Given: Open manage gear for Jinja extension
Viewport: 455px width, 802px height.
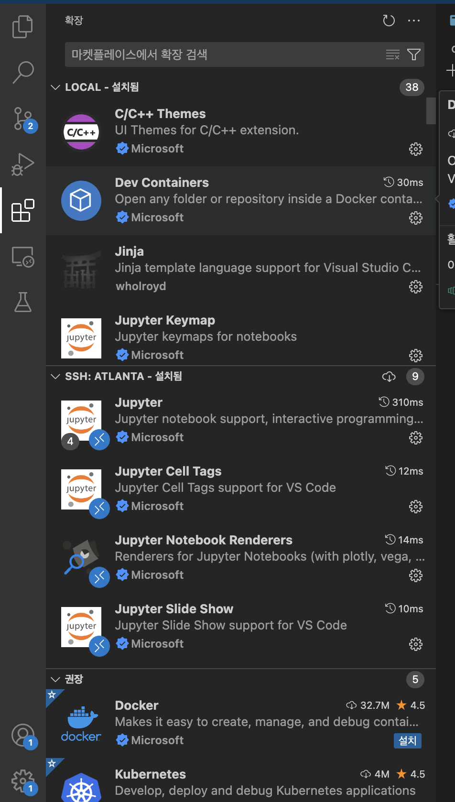Looking at the screenshot, I should 416,287.
